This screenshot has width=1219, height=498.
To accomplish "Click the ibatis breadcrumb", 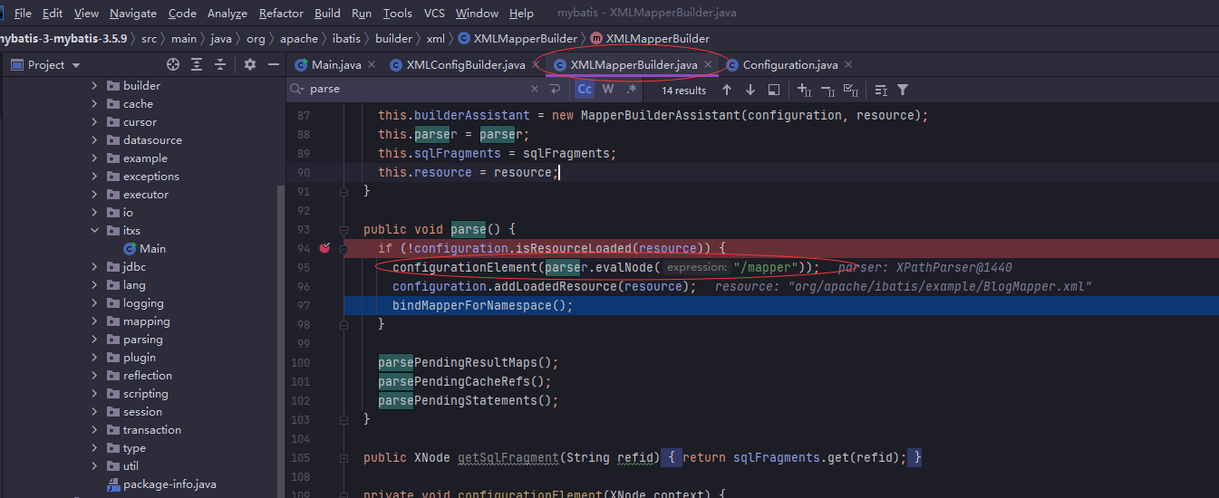I will (346, 39).
